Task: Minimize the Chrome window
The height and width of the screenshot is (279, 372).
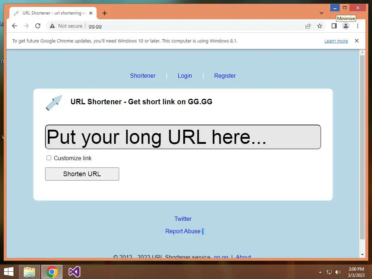Action: (335, 8)
